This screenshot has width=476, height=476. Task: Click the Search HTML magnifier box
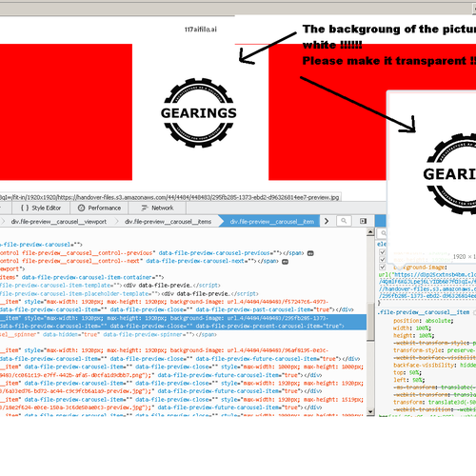(344, 221)
